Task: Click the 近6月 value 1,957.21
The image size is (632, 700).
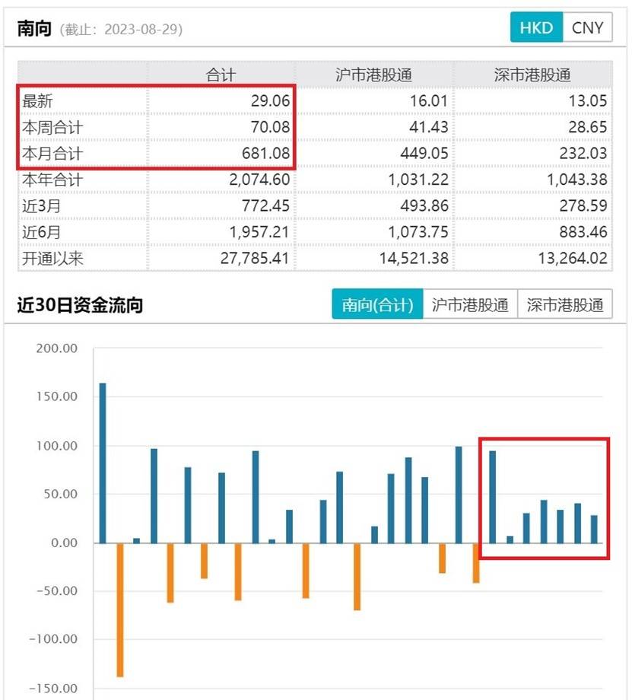Action: point(259,232)
